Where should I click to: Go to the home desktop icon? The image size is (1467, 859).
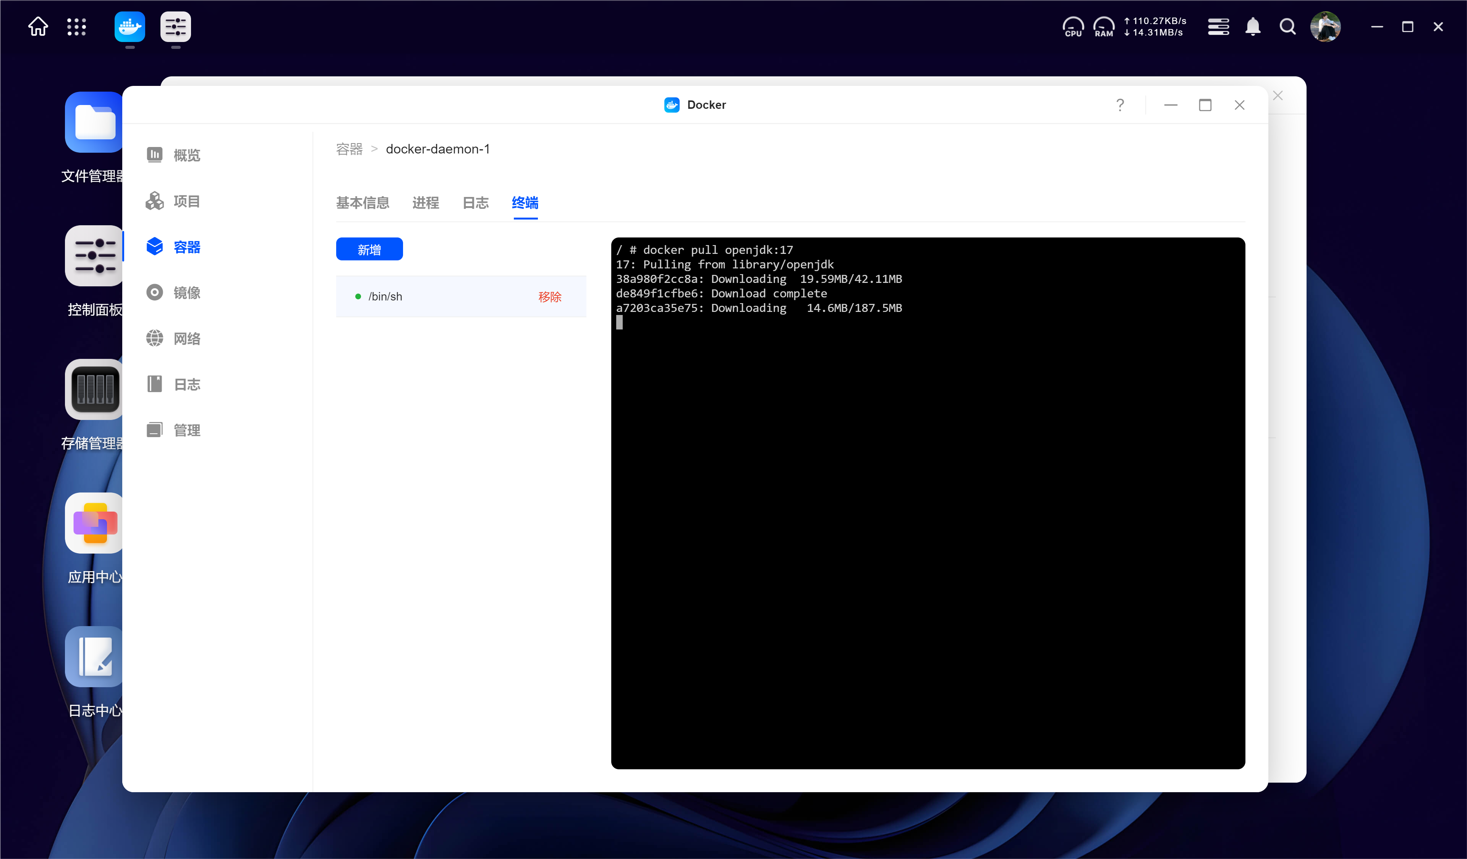(x=38, y=27)
